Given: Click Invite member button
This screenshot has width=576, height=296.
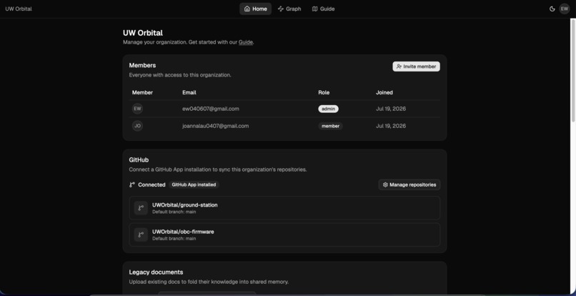Looking at the screenshot, I should [x=416, y=66].
